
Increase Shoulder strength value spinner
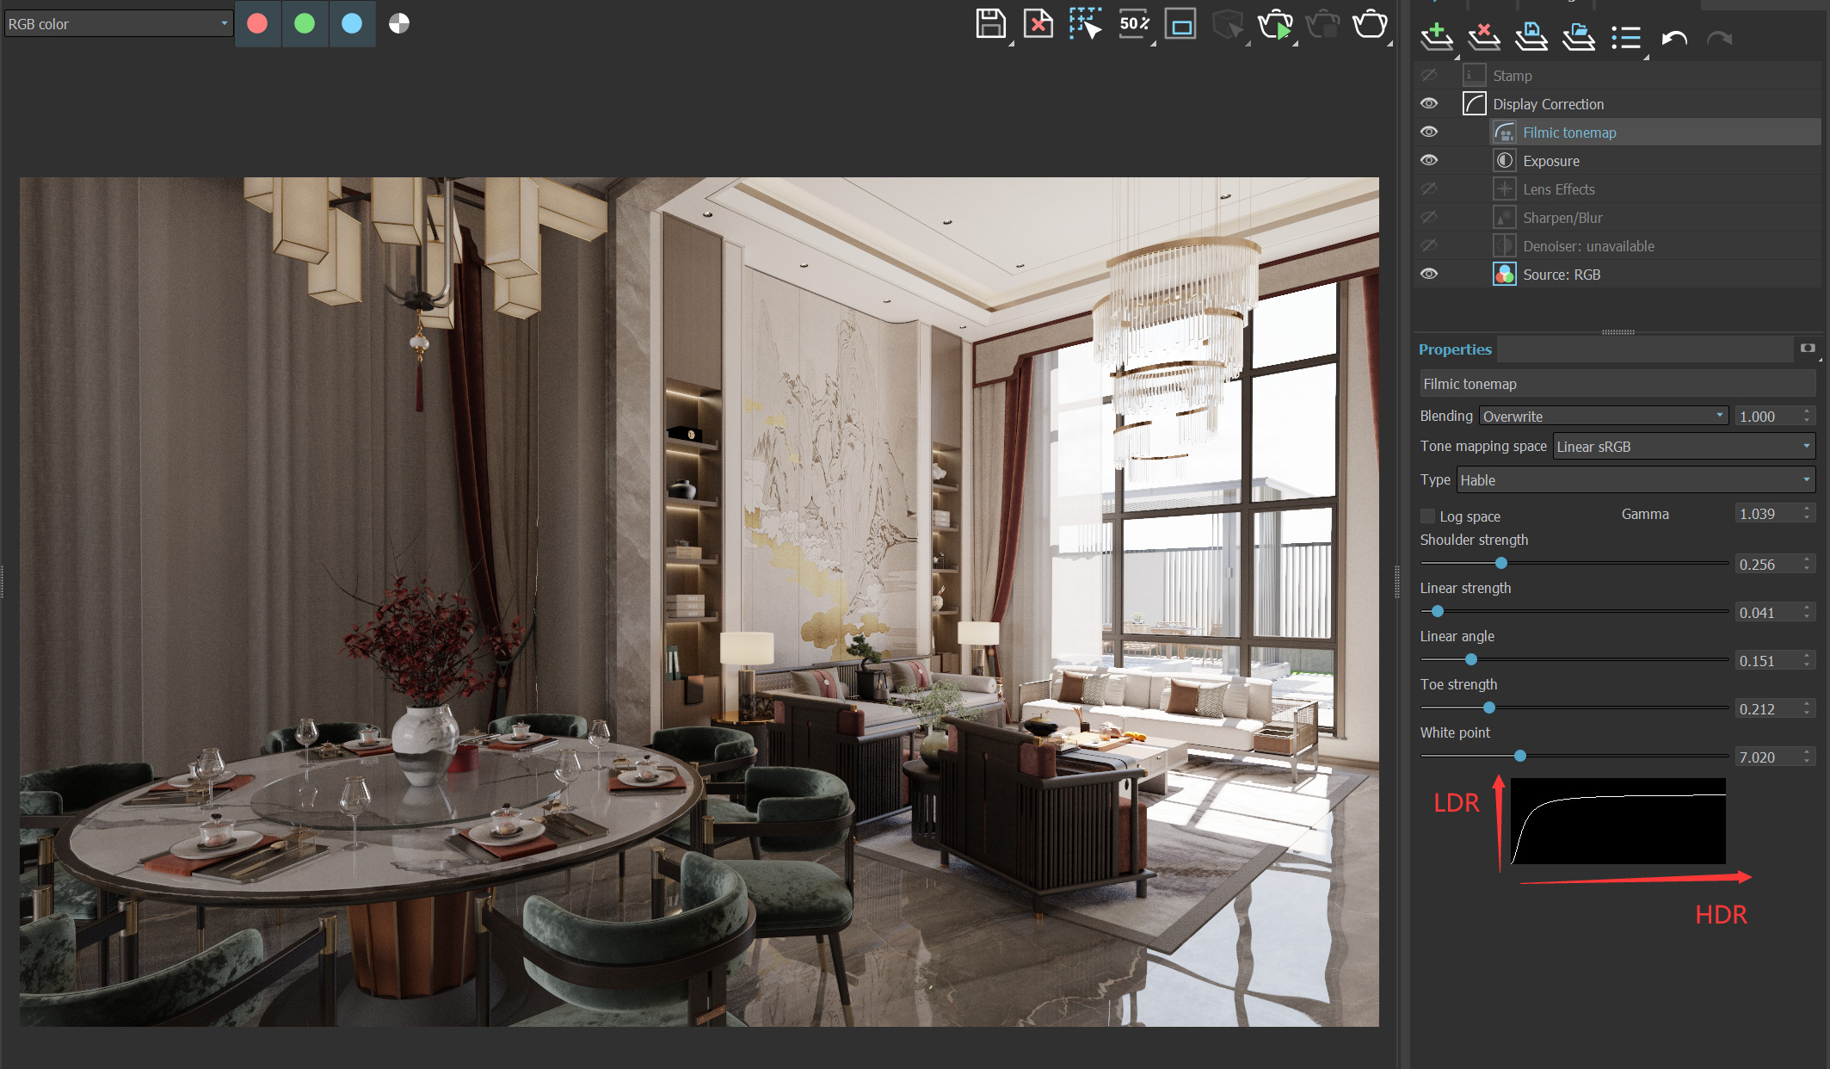[1807, 559]
